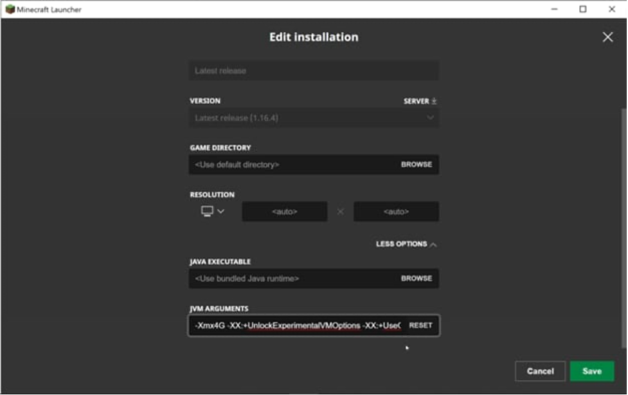Click inside the JVM Arguments text box
The width and height of the screenshot is (628, 395).
pyautogui.click(x=296, y=326)
